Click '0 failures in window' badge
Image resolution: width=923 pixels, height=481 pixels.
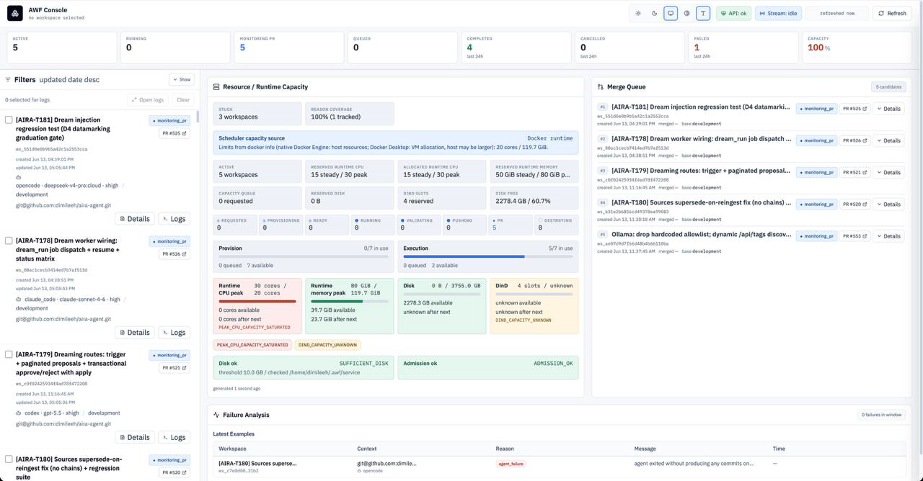pos(882,415)
